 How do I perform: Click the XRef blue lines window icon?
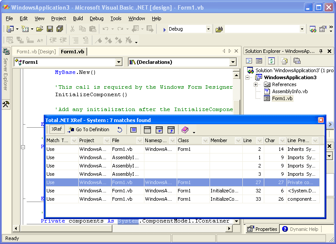coord(133,129)
